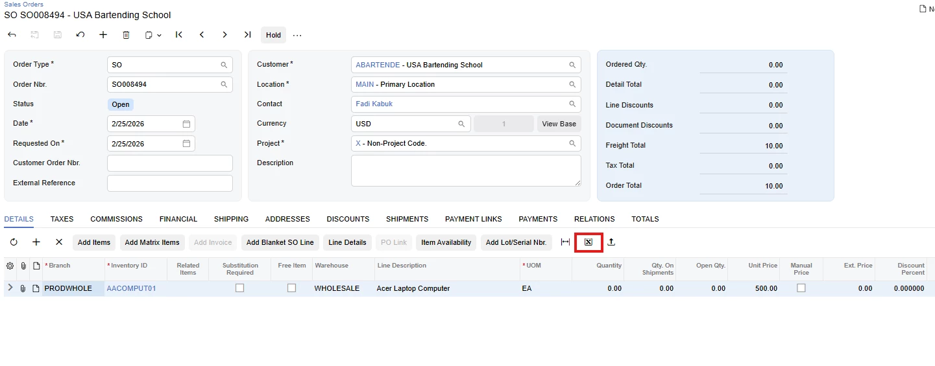Open Project lookup search icon
935x366 pixels.
point(572,143)
